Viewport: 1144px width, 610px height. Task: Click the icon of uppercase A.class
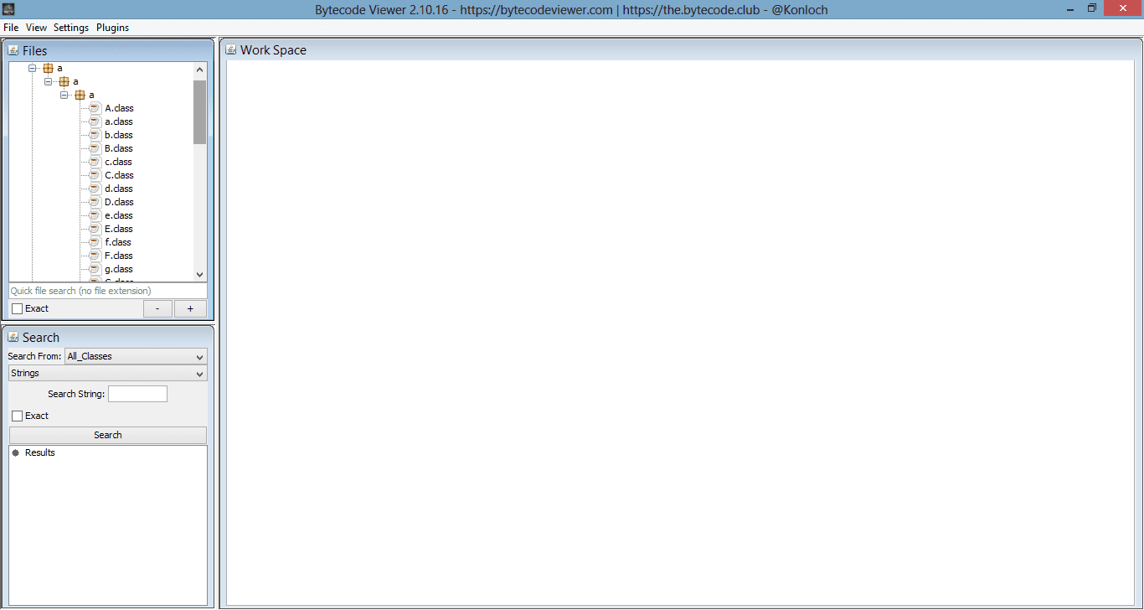click(95, 108)
